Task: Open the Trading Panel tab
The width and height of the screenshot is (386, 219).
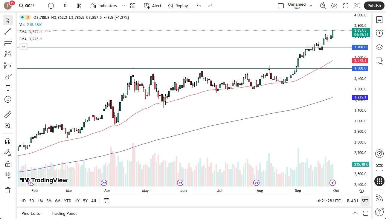Action: coord(64,213)
